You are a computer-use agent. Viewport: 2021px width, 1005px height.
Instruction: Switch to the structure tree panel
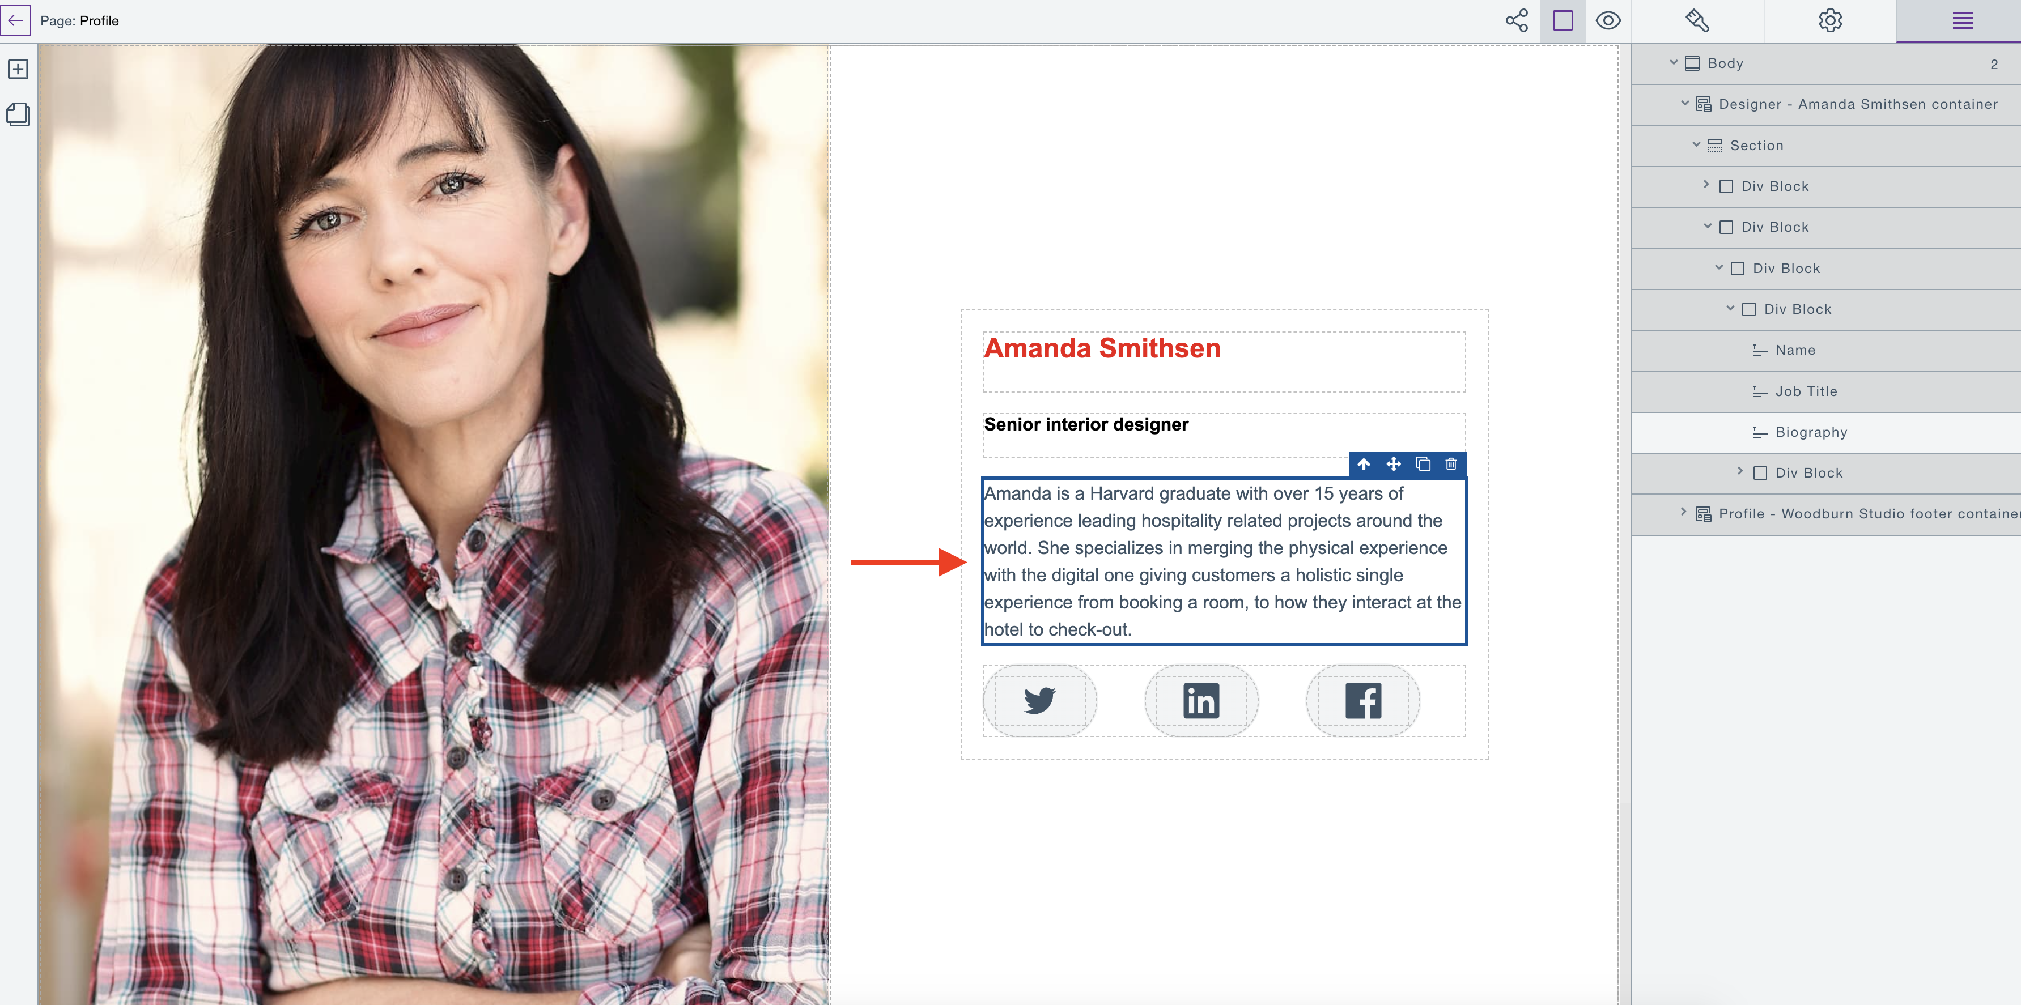(1962, 20)
